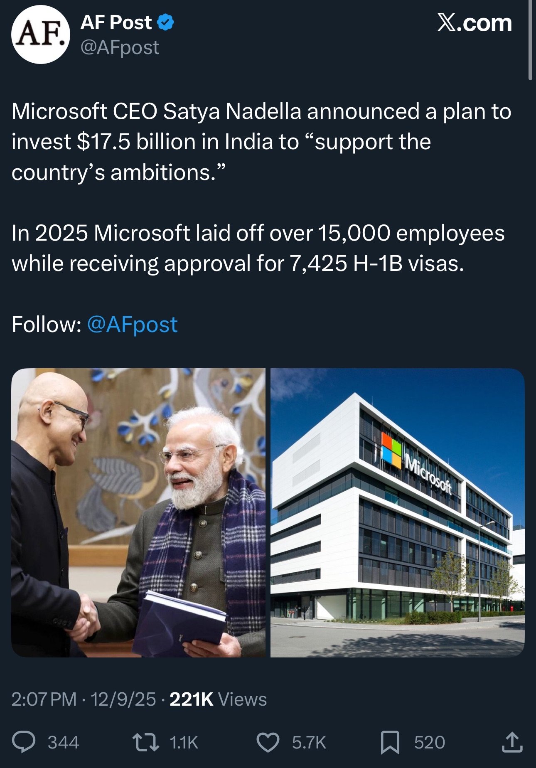
Task: Open the @AFpost mention link
Action: coord(132,325)
